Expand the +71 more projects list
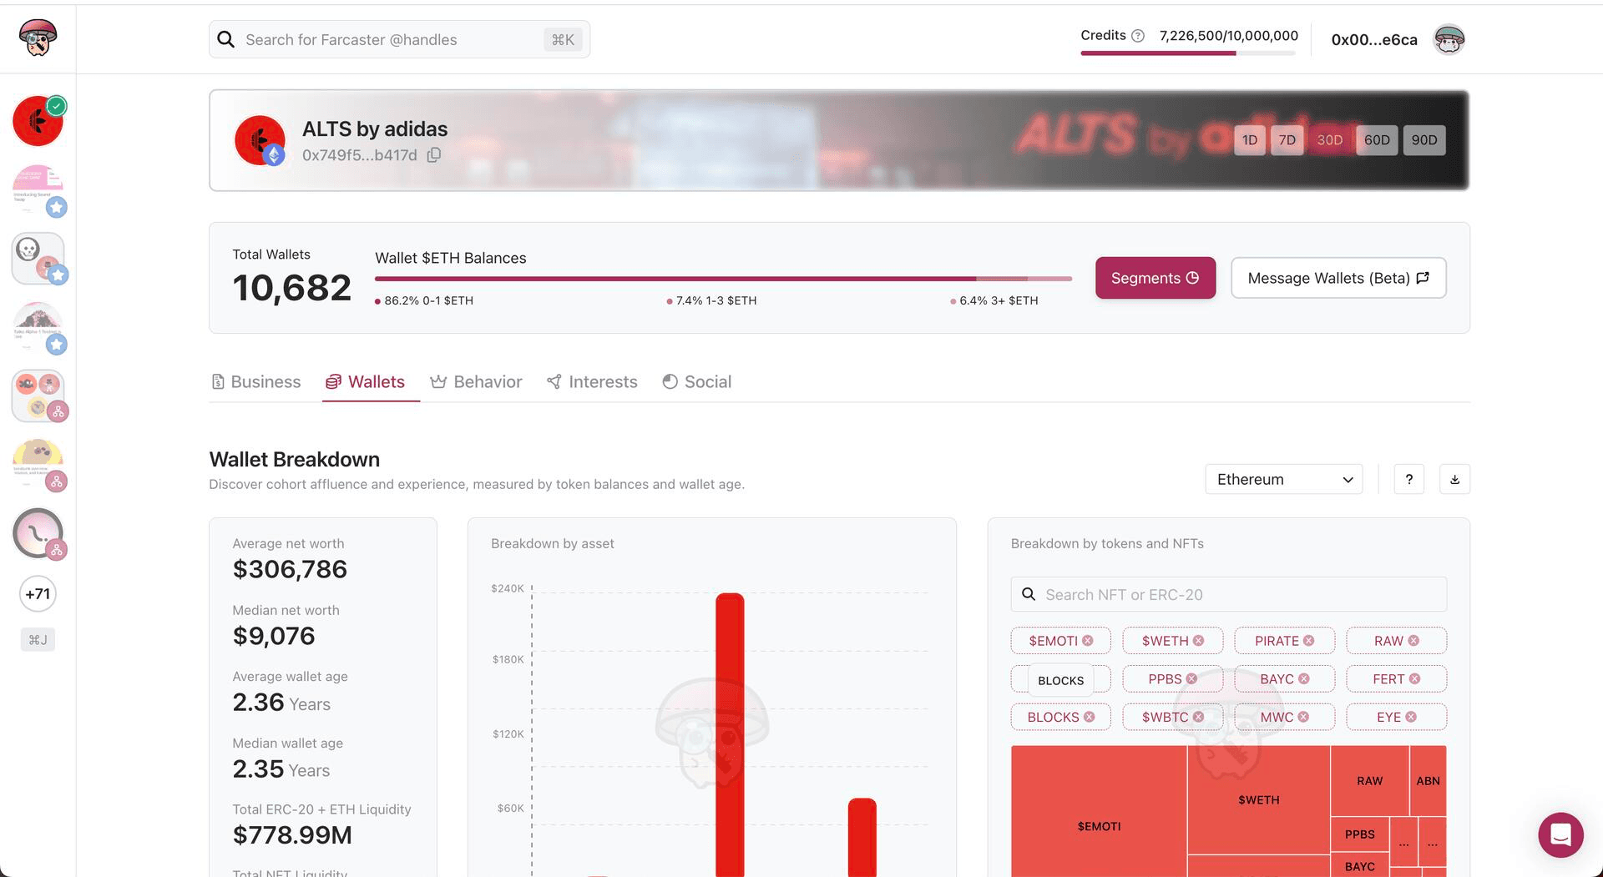 [x=38, y=594]
